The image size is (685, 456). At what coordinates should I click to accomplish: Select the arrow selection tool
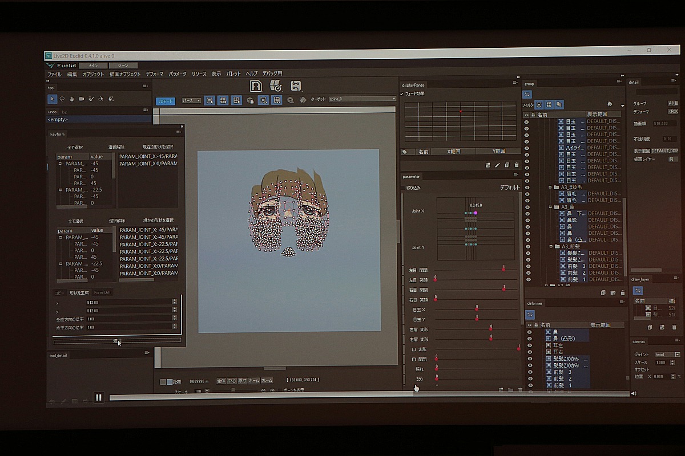point(53,99)
